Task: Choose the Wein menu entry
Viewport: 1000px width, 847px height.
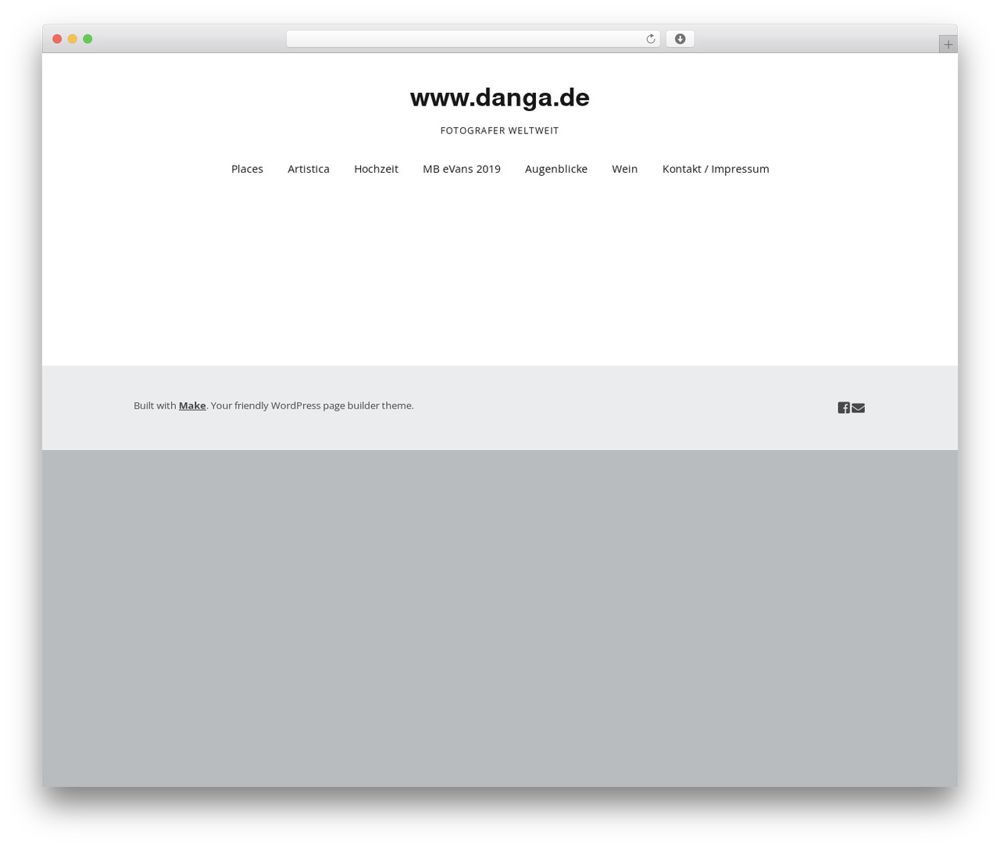Action: tap(625, 169)
